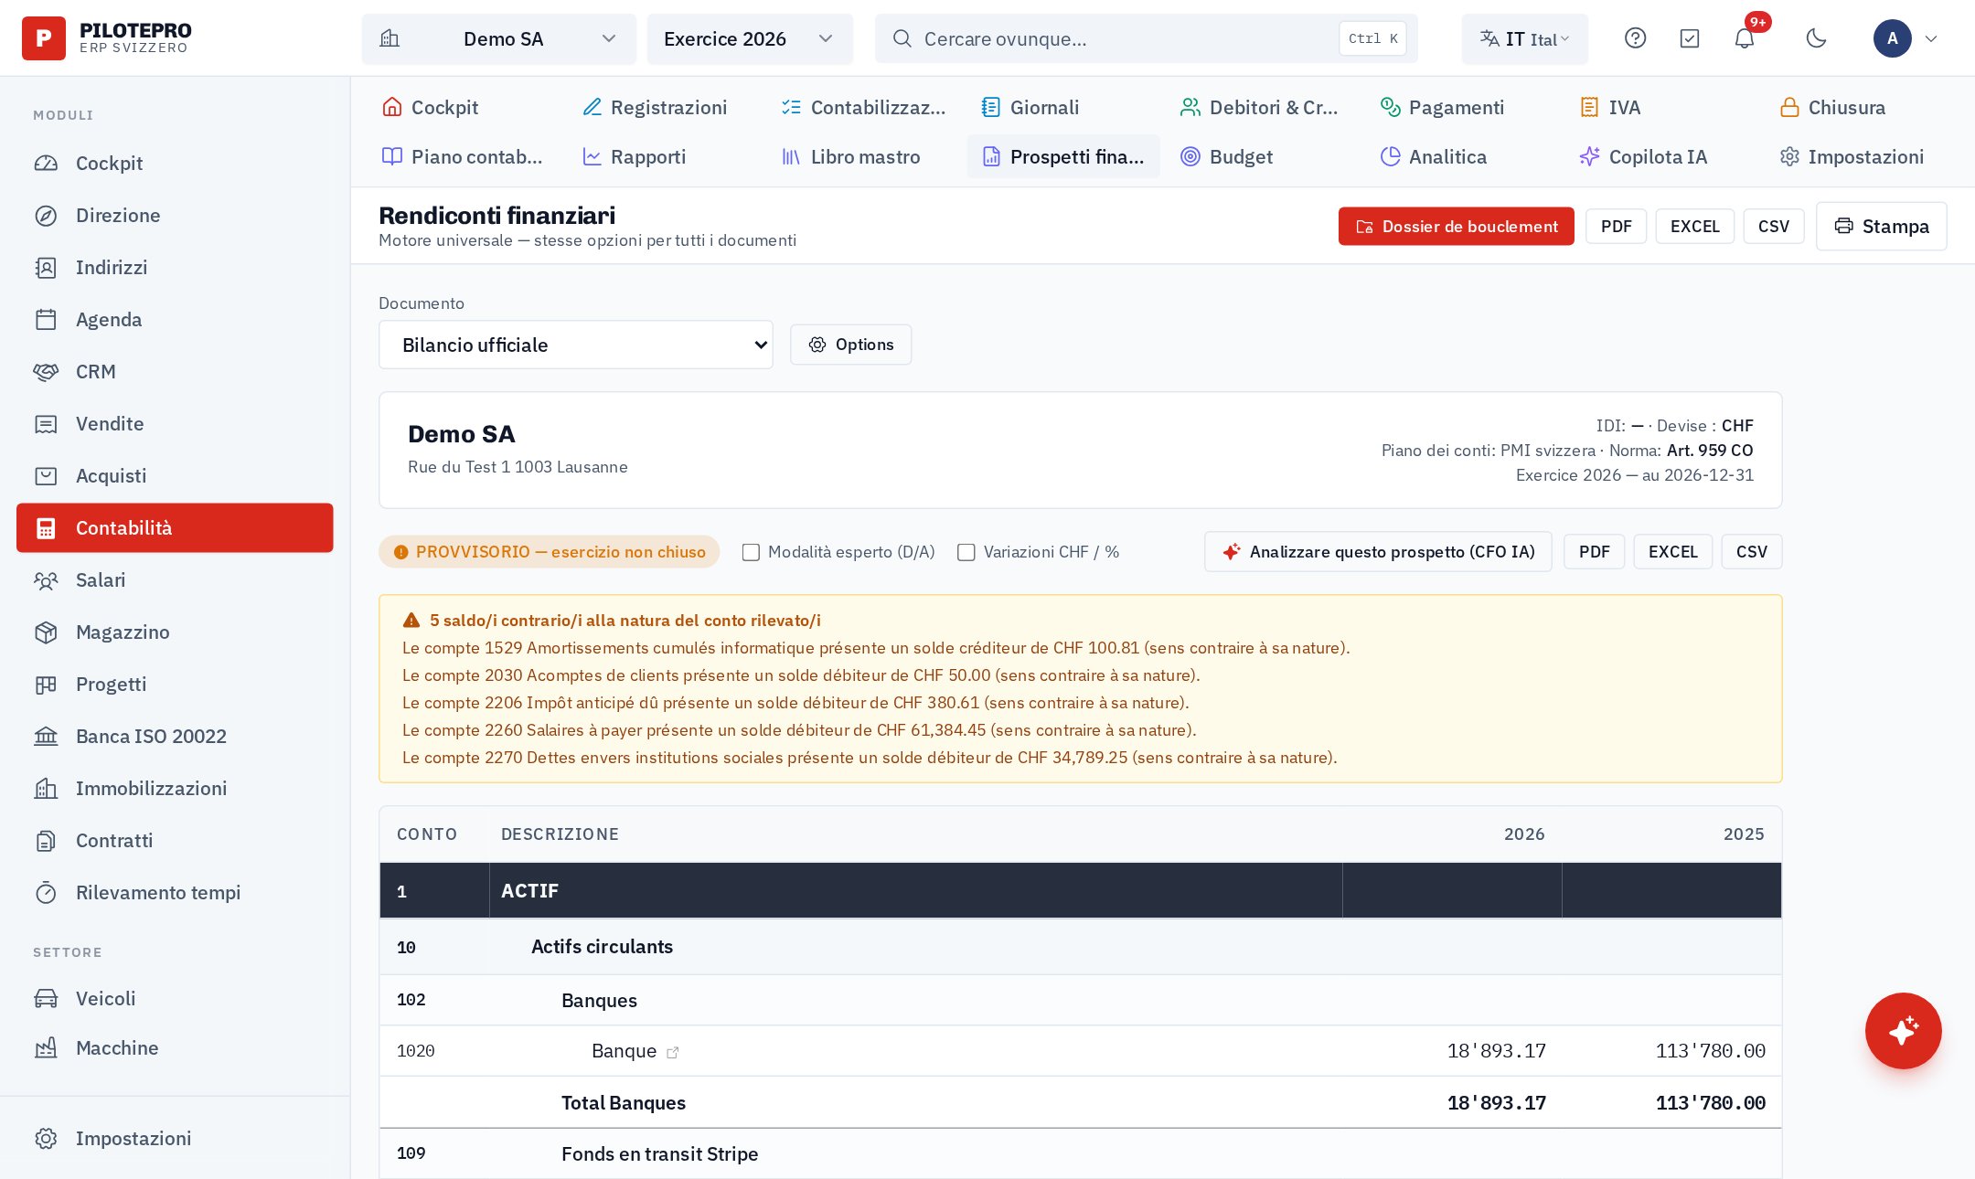Open Salari module in sidebar
Screen dimensions: 1975x1179
175,580
